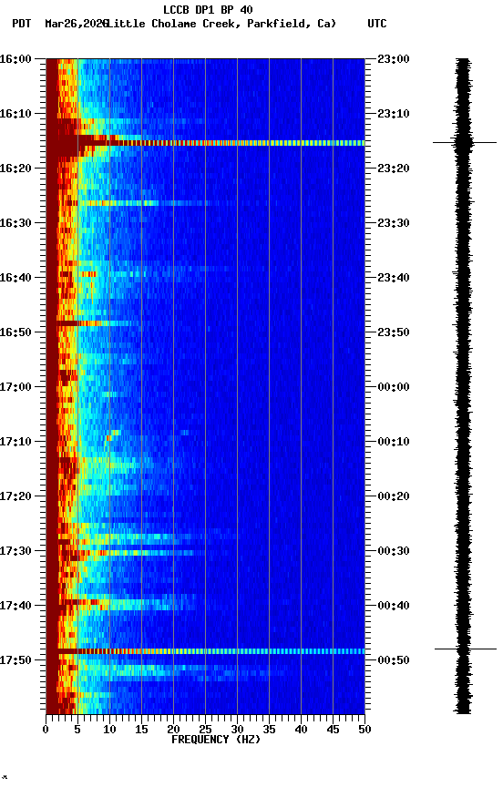The height and width of the screenshot is (787, 503).
Task: Click the 'UTC' timezone label
Action: [x=377, y=24]
